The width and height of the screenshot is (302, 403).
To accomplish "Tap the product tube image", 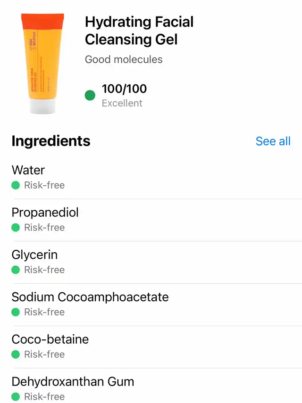I will 42,64.
